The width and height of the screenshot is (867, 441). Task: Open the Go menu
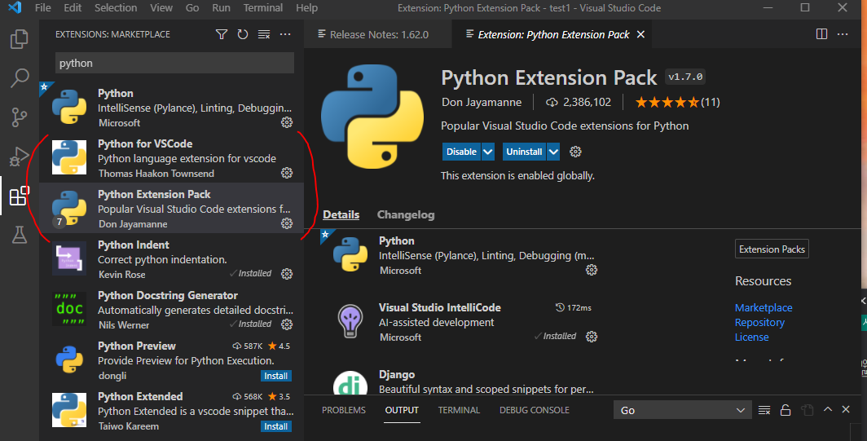click(192, 8)
